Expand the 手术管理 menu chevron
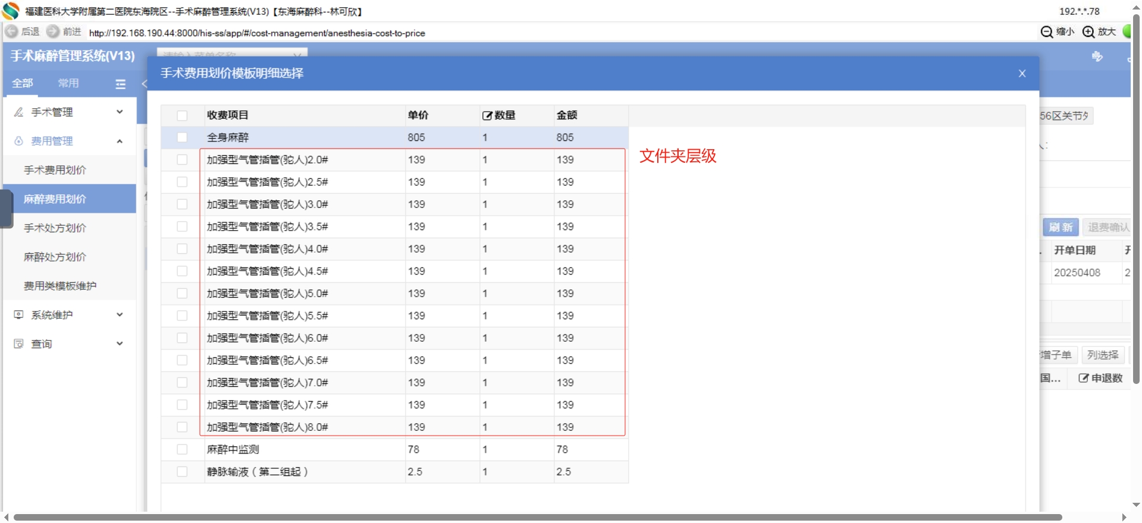This screenshot has height=523, width=1142. click(x=120, y=112)
